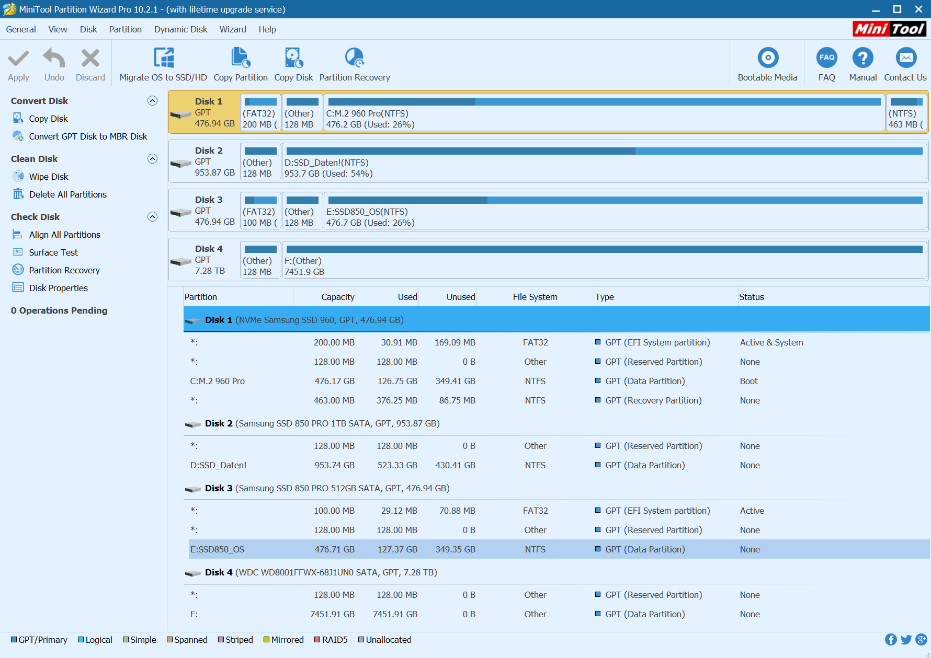The image size is (931, 658).
Task: Click the GPT/Primary legend color swatch
Action: [14, 640]
